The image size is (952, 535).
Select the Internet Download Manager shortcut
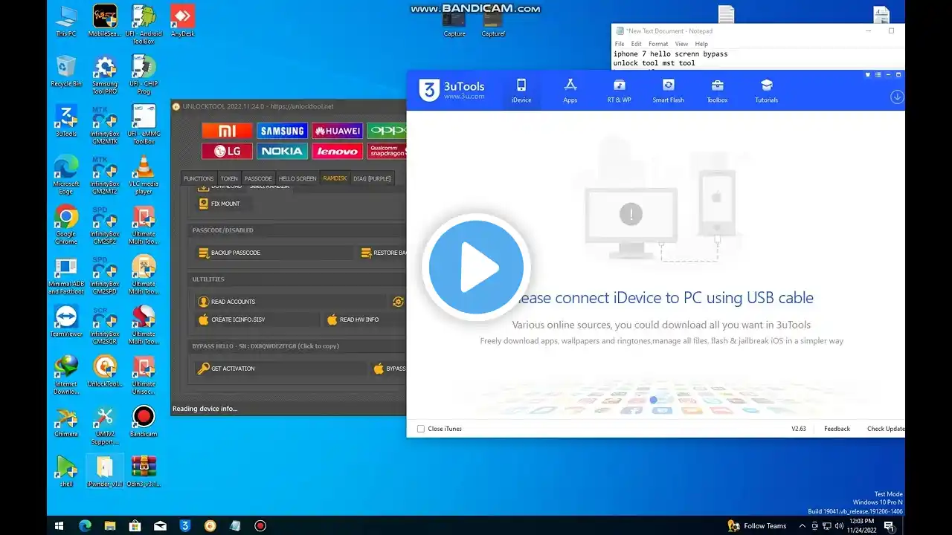(x=66, y=374)
